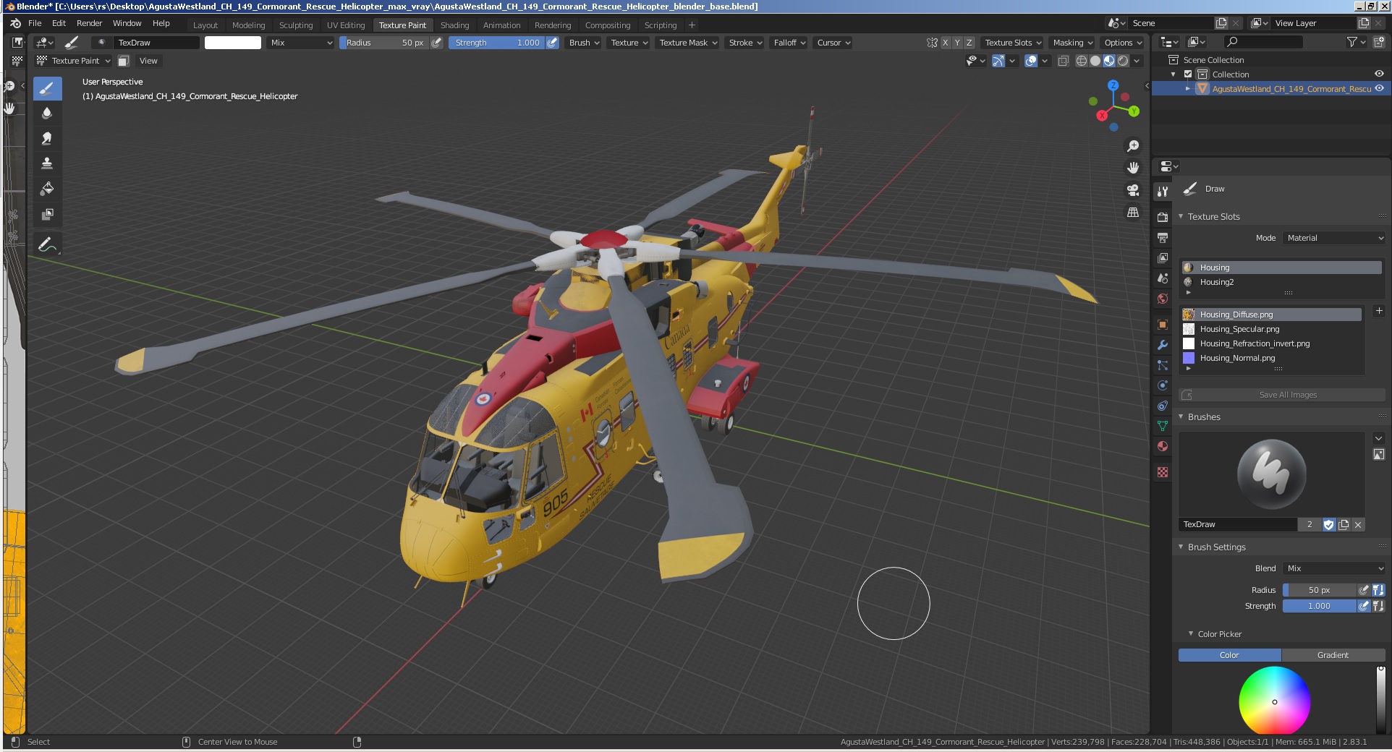The image size is (1392, 752).
Task: Open the Material properties tab
Action: click(x=1163, y=446)
